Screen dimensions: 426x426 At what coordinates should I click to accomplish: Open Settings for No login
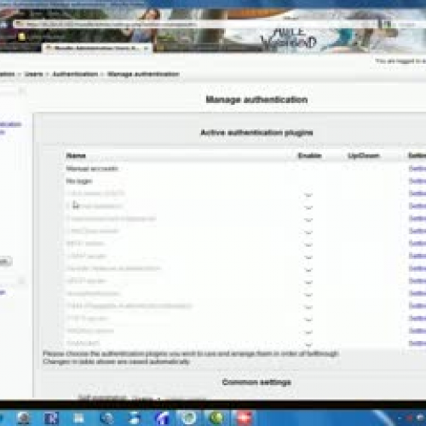417,181
